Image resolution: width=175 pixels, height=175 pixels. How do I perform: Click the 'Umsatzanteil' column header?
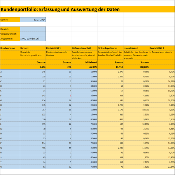click(136, 48)
